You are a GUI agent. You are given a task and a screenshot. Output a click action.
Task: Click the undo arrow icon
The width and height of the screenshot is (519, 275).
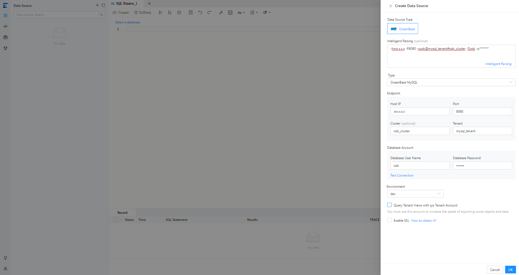pyautogui.click(x=200, y=13)
